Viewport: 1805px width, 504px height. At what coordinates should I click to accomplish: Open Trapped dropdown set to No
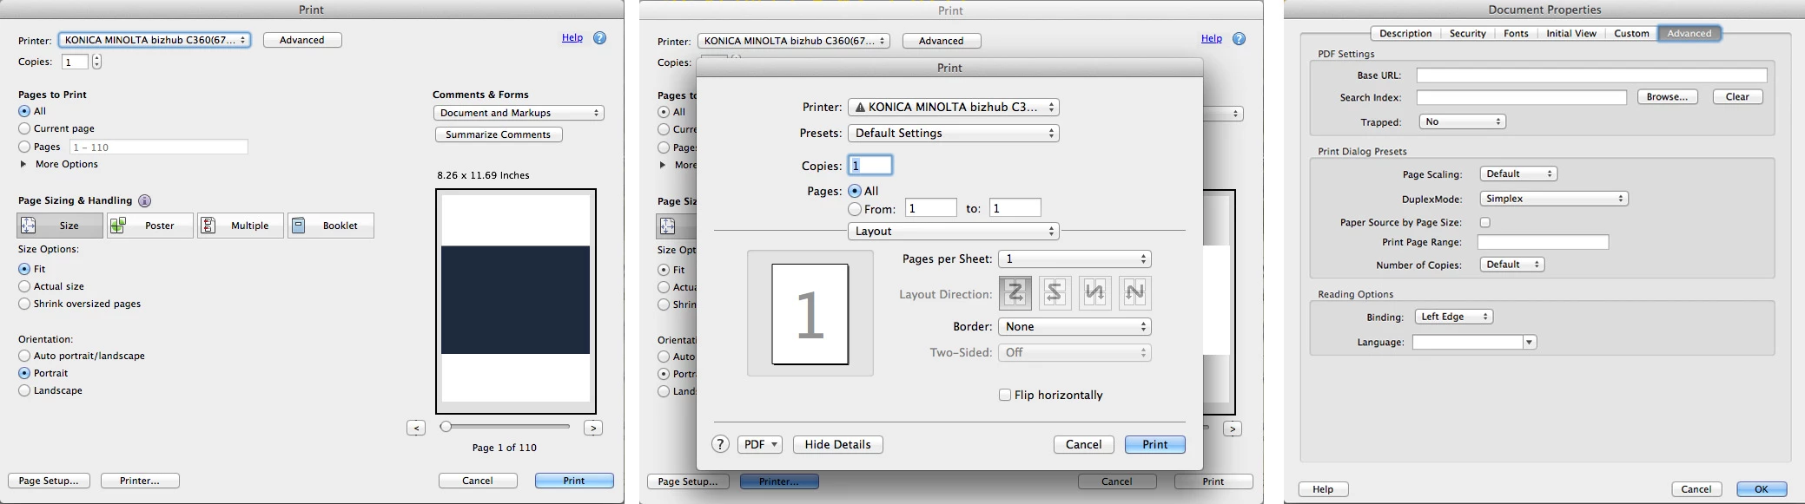[1462, 121]
